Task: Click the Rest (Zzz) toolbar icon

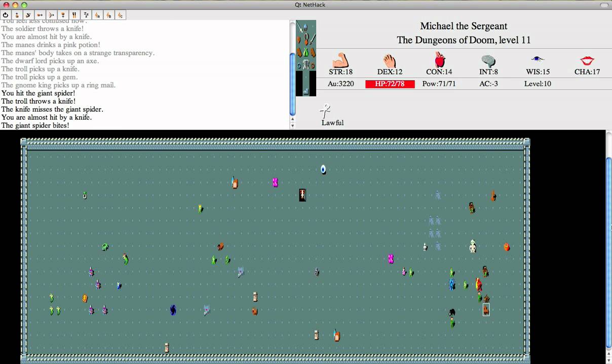Action: tap(86, 15)
